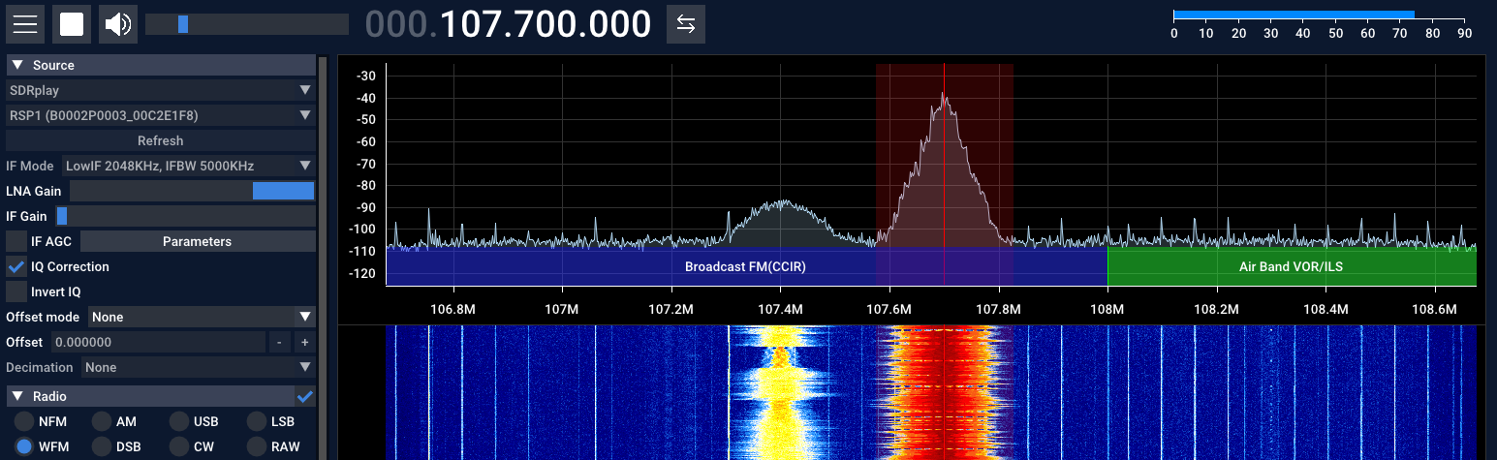Open the Decimation dropdown
The image size is (1497, 460).
[198, 367]
